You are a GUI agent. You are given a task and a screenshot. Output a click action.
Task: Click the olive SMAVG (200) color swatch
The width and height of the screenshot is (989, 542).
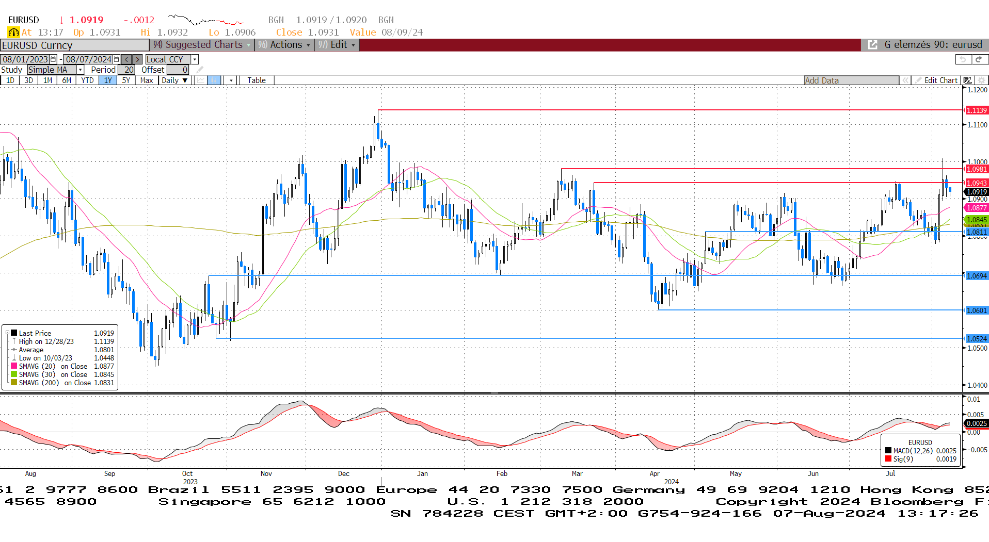(14, 382)
